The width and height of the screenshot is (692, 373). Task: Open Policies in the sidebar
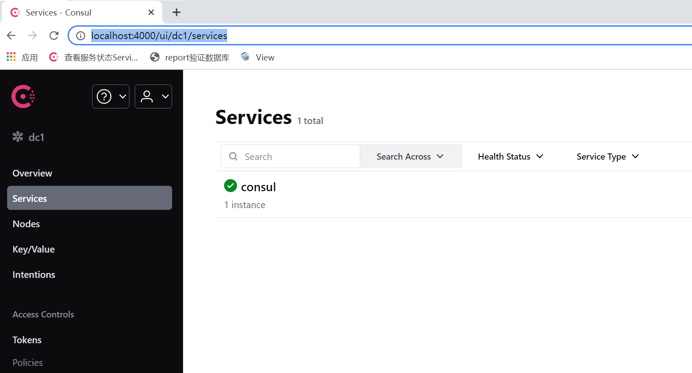(x=28, y=363)
